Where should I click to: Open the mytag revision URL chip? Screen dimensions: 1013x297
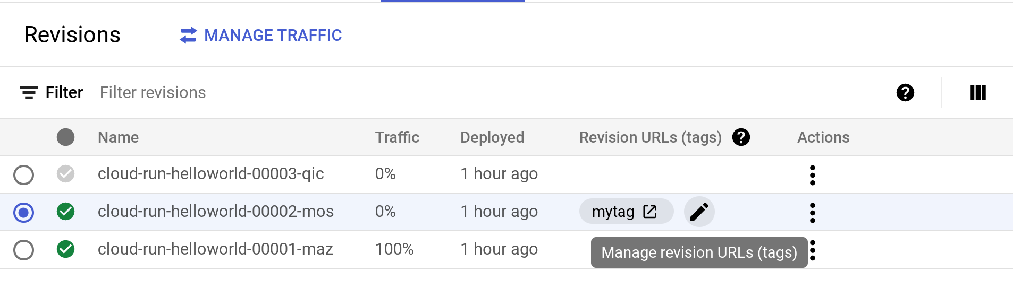coord(613,212)
